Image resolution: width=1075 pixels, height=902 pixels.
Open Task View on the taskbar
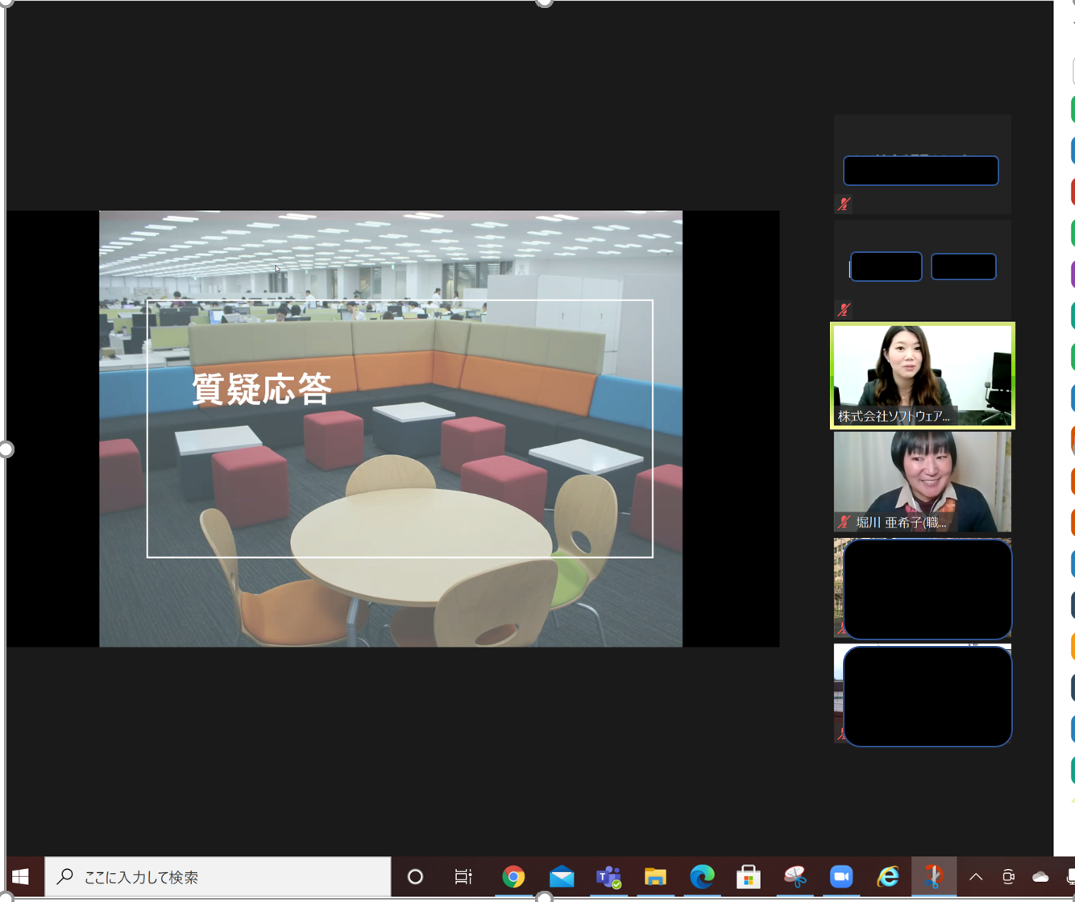463,876
